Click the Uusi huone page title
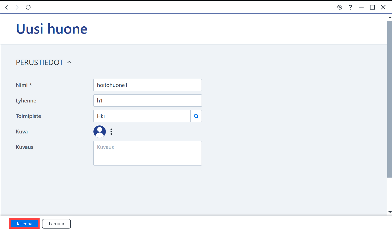Screen dimensions: 392x231 (x=52, y=29)
